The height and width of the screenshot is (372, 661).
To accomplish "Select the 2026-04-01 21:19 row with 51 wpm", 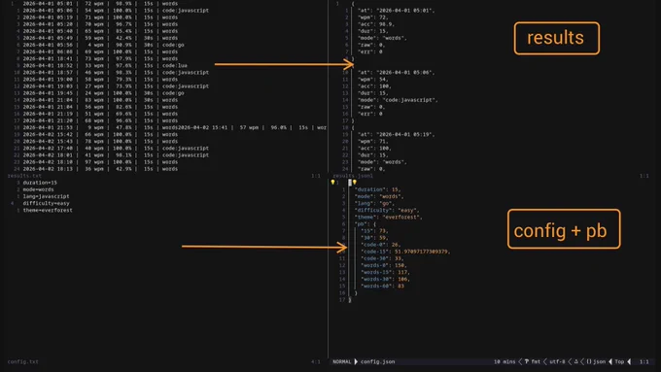I will tap(100, 114).
